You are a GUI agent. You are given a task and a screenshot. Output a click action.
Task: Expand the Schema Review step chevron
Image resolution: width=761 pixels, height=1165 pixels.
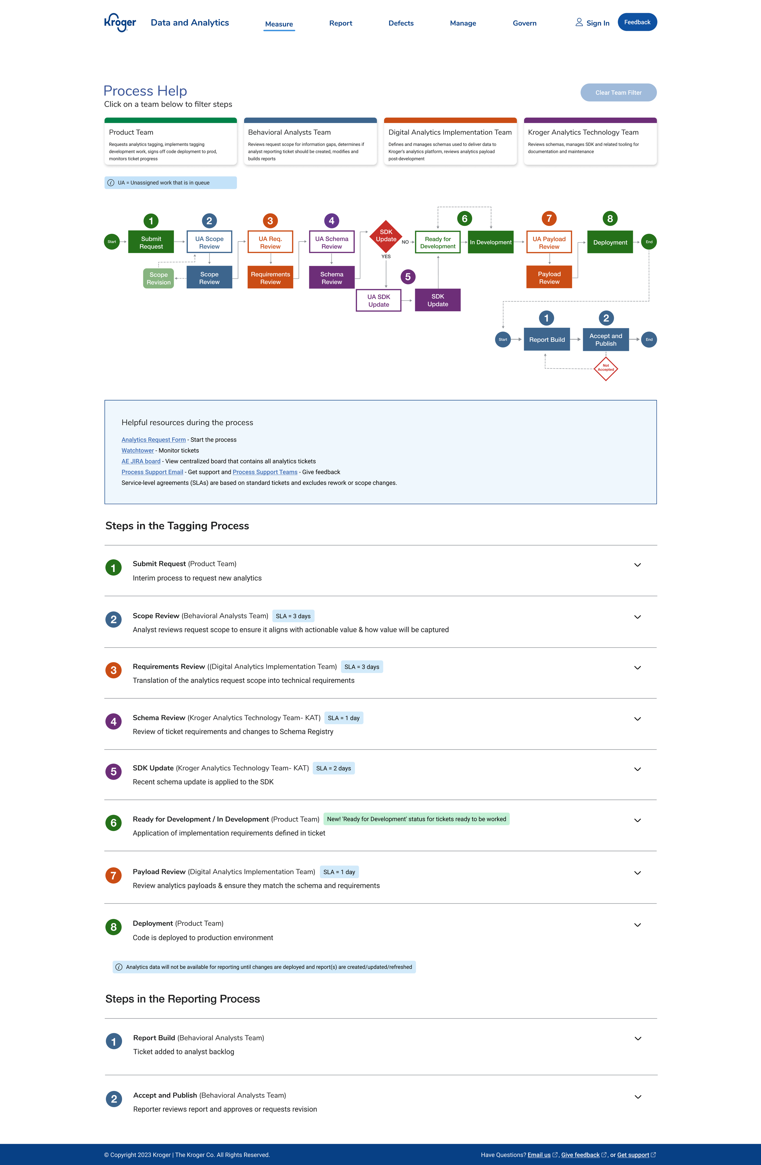[x=637, y=719]
